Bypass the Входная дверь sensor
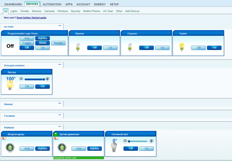Viewport: 232px width, 161px height. pyautogui.click(x=42, y=149)
